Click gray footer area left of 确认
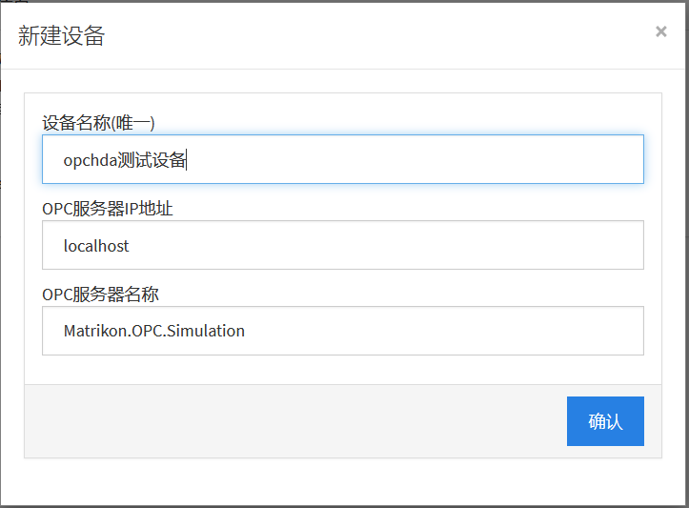The image size is (689, 508). 286,421
